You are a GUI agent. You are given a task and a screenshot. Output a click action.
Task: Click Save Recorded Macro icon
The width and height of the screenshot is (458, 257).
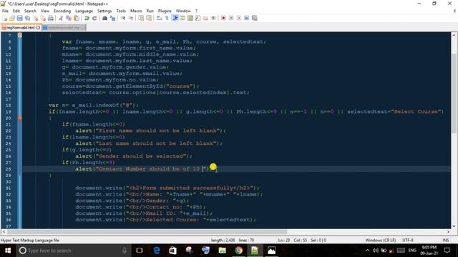pyautogui.click(x=255, y=19)
